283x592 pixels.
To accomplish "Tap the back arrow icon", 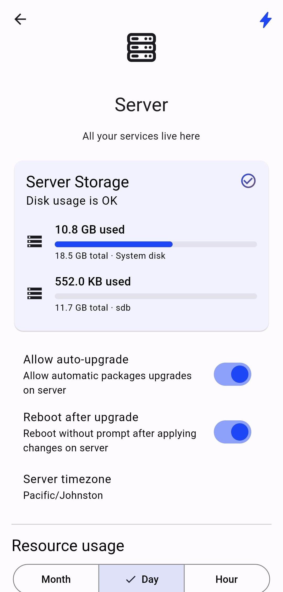I will (x=20, y=19).
